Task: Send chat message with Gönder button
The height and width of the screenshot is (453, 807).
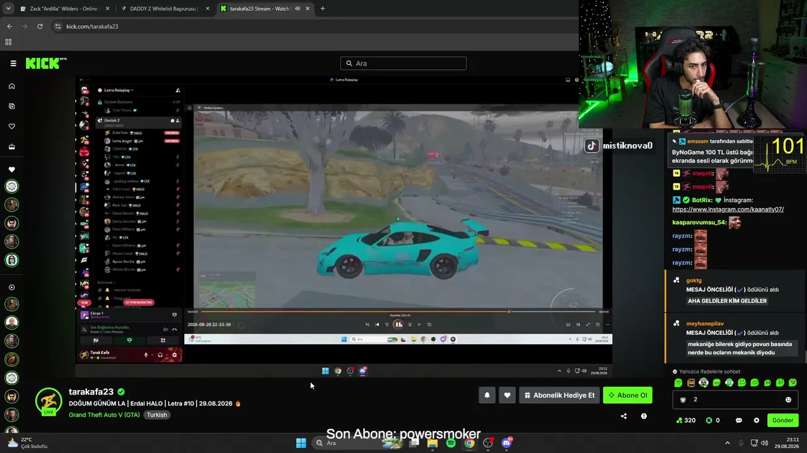Action: [782, 420]
